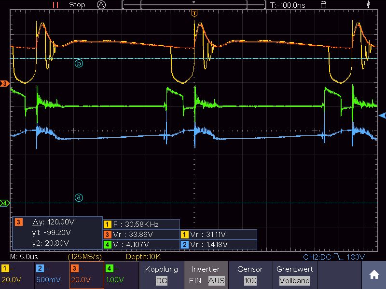Click the y1: -99.20V cursor value

click(x=52, y=233)
